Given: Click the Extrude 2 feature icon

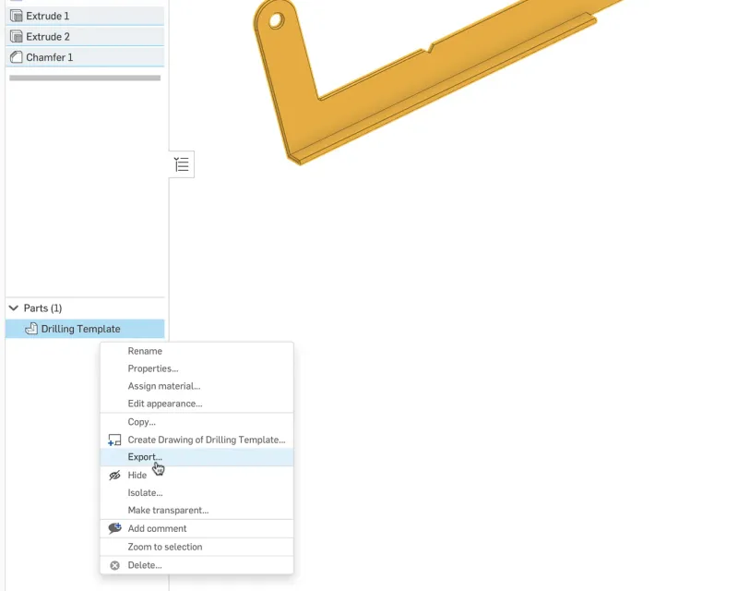Looking at the screenshot, I should click(16, 37).
